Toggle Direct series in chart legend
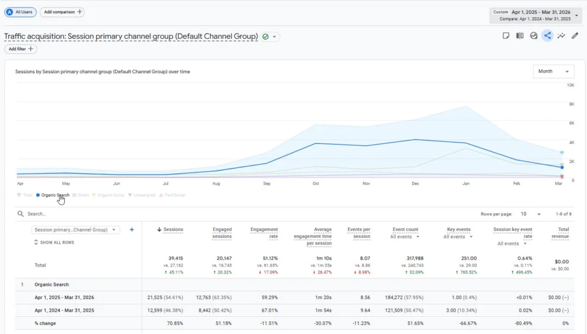The height and width of the screenshot is (334, 587). (80, 195)
